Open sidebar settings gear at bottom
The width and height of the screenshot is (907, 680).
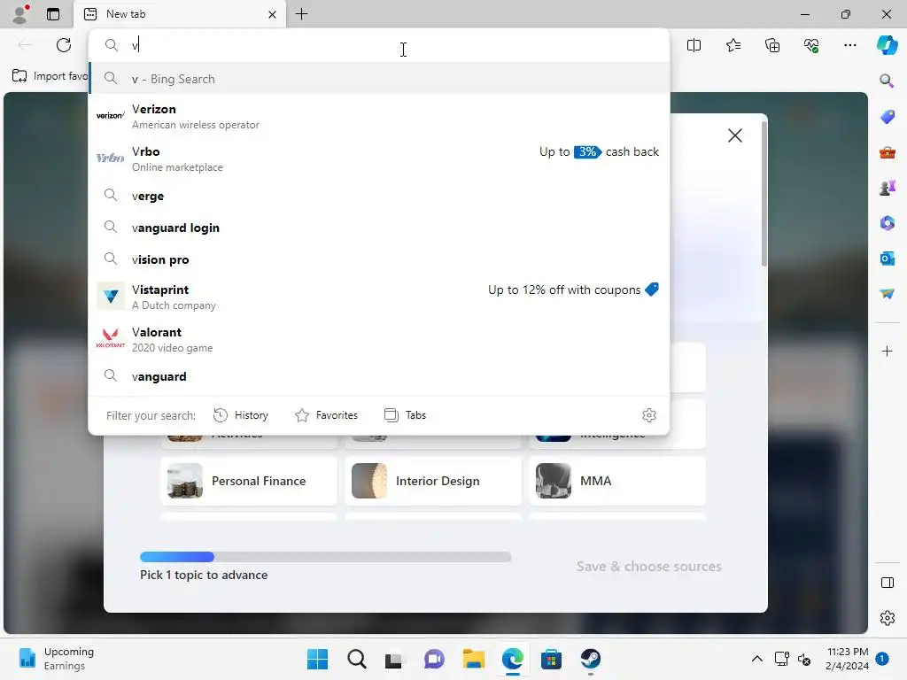click(x=887, y=618)
